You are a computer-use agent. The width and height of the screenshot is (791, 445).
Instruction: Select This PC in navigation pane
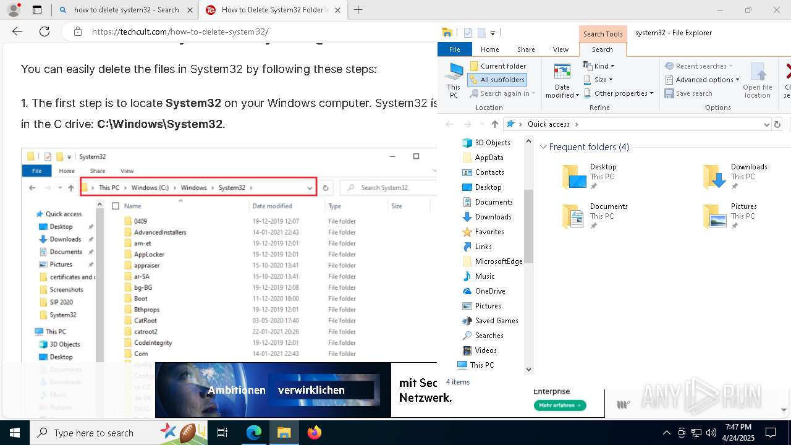click(x=482, y=365)
